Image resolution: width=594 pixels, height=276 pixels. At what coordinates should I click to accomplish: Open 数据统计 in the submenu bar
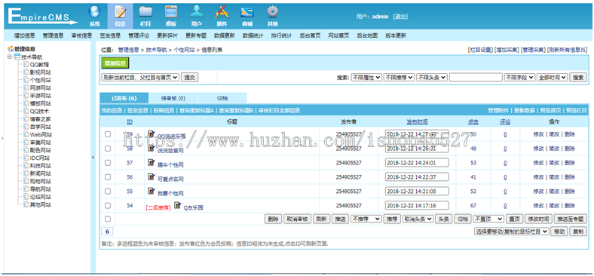click(253, 35)
